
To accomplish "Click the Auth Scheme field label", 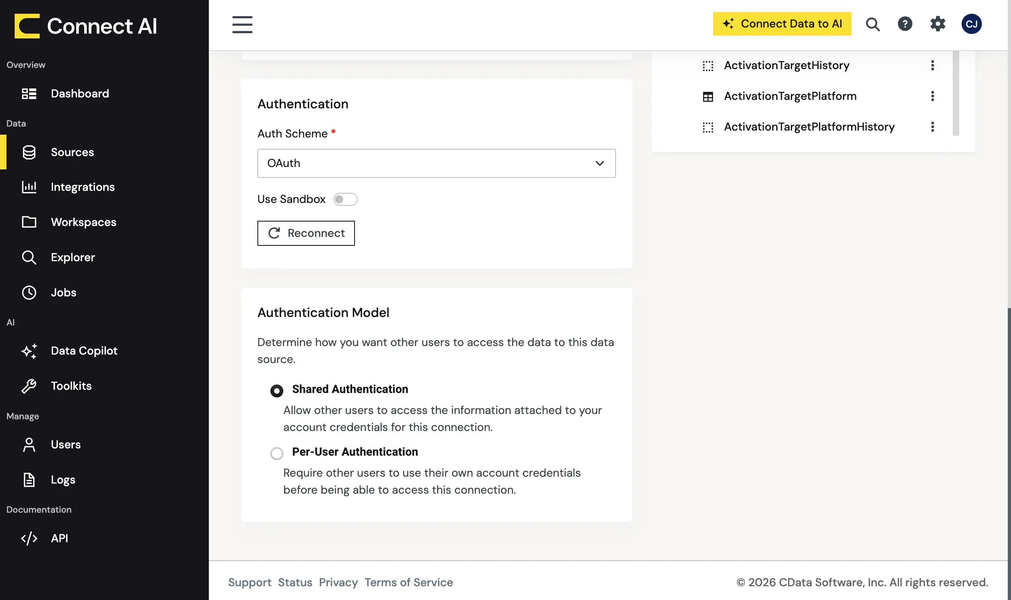I will pos(293,134).
